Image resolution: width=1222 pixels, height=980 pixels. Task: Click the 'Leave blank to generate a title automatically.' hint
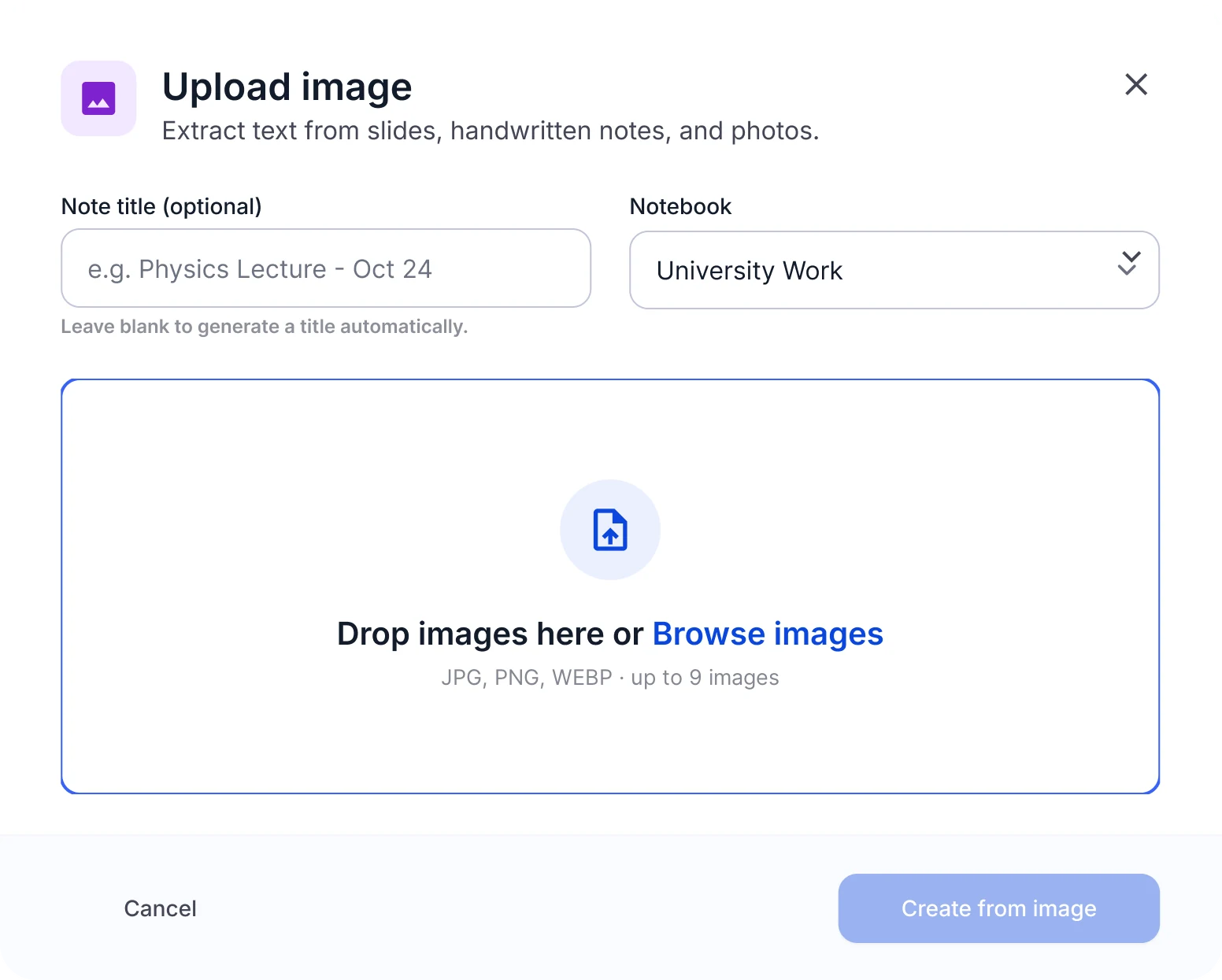pyautogui.click(x=265, y=327)
